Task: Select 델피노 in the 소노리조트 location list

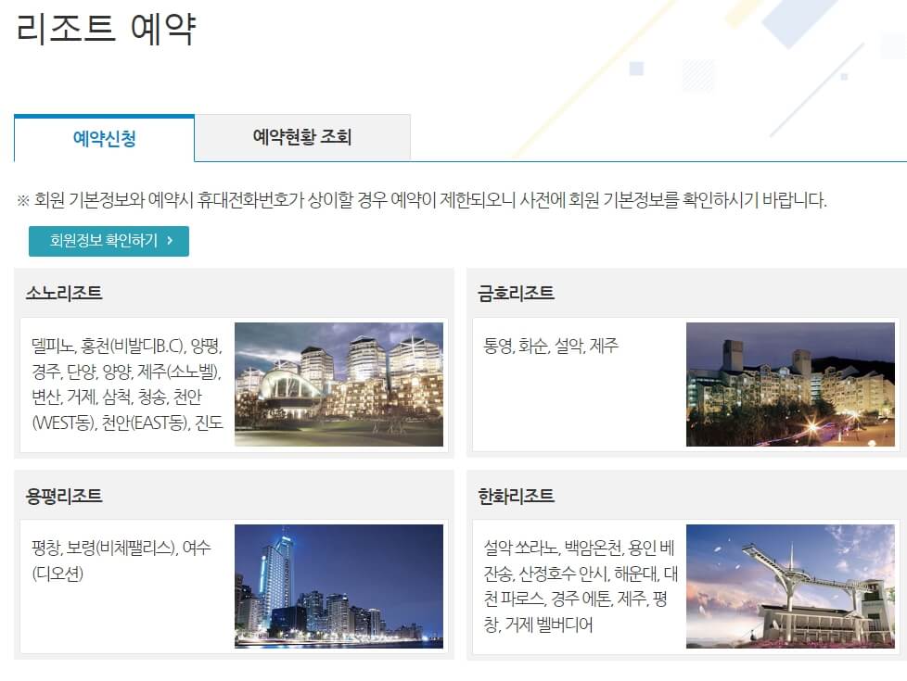Action: pyautogui.click(x=45, y=347)
